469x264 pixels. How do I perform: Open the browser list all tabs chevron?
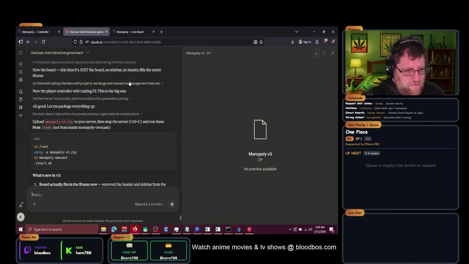click(296, 32)
